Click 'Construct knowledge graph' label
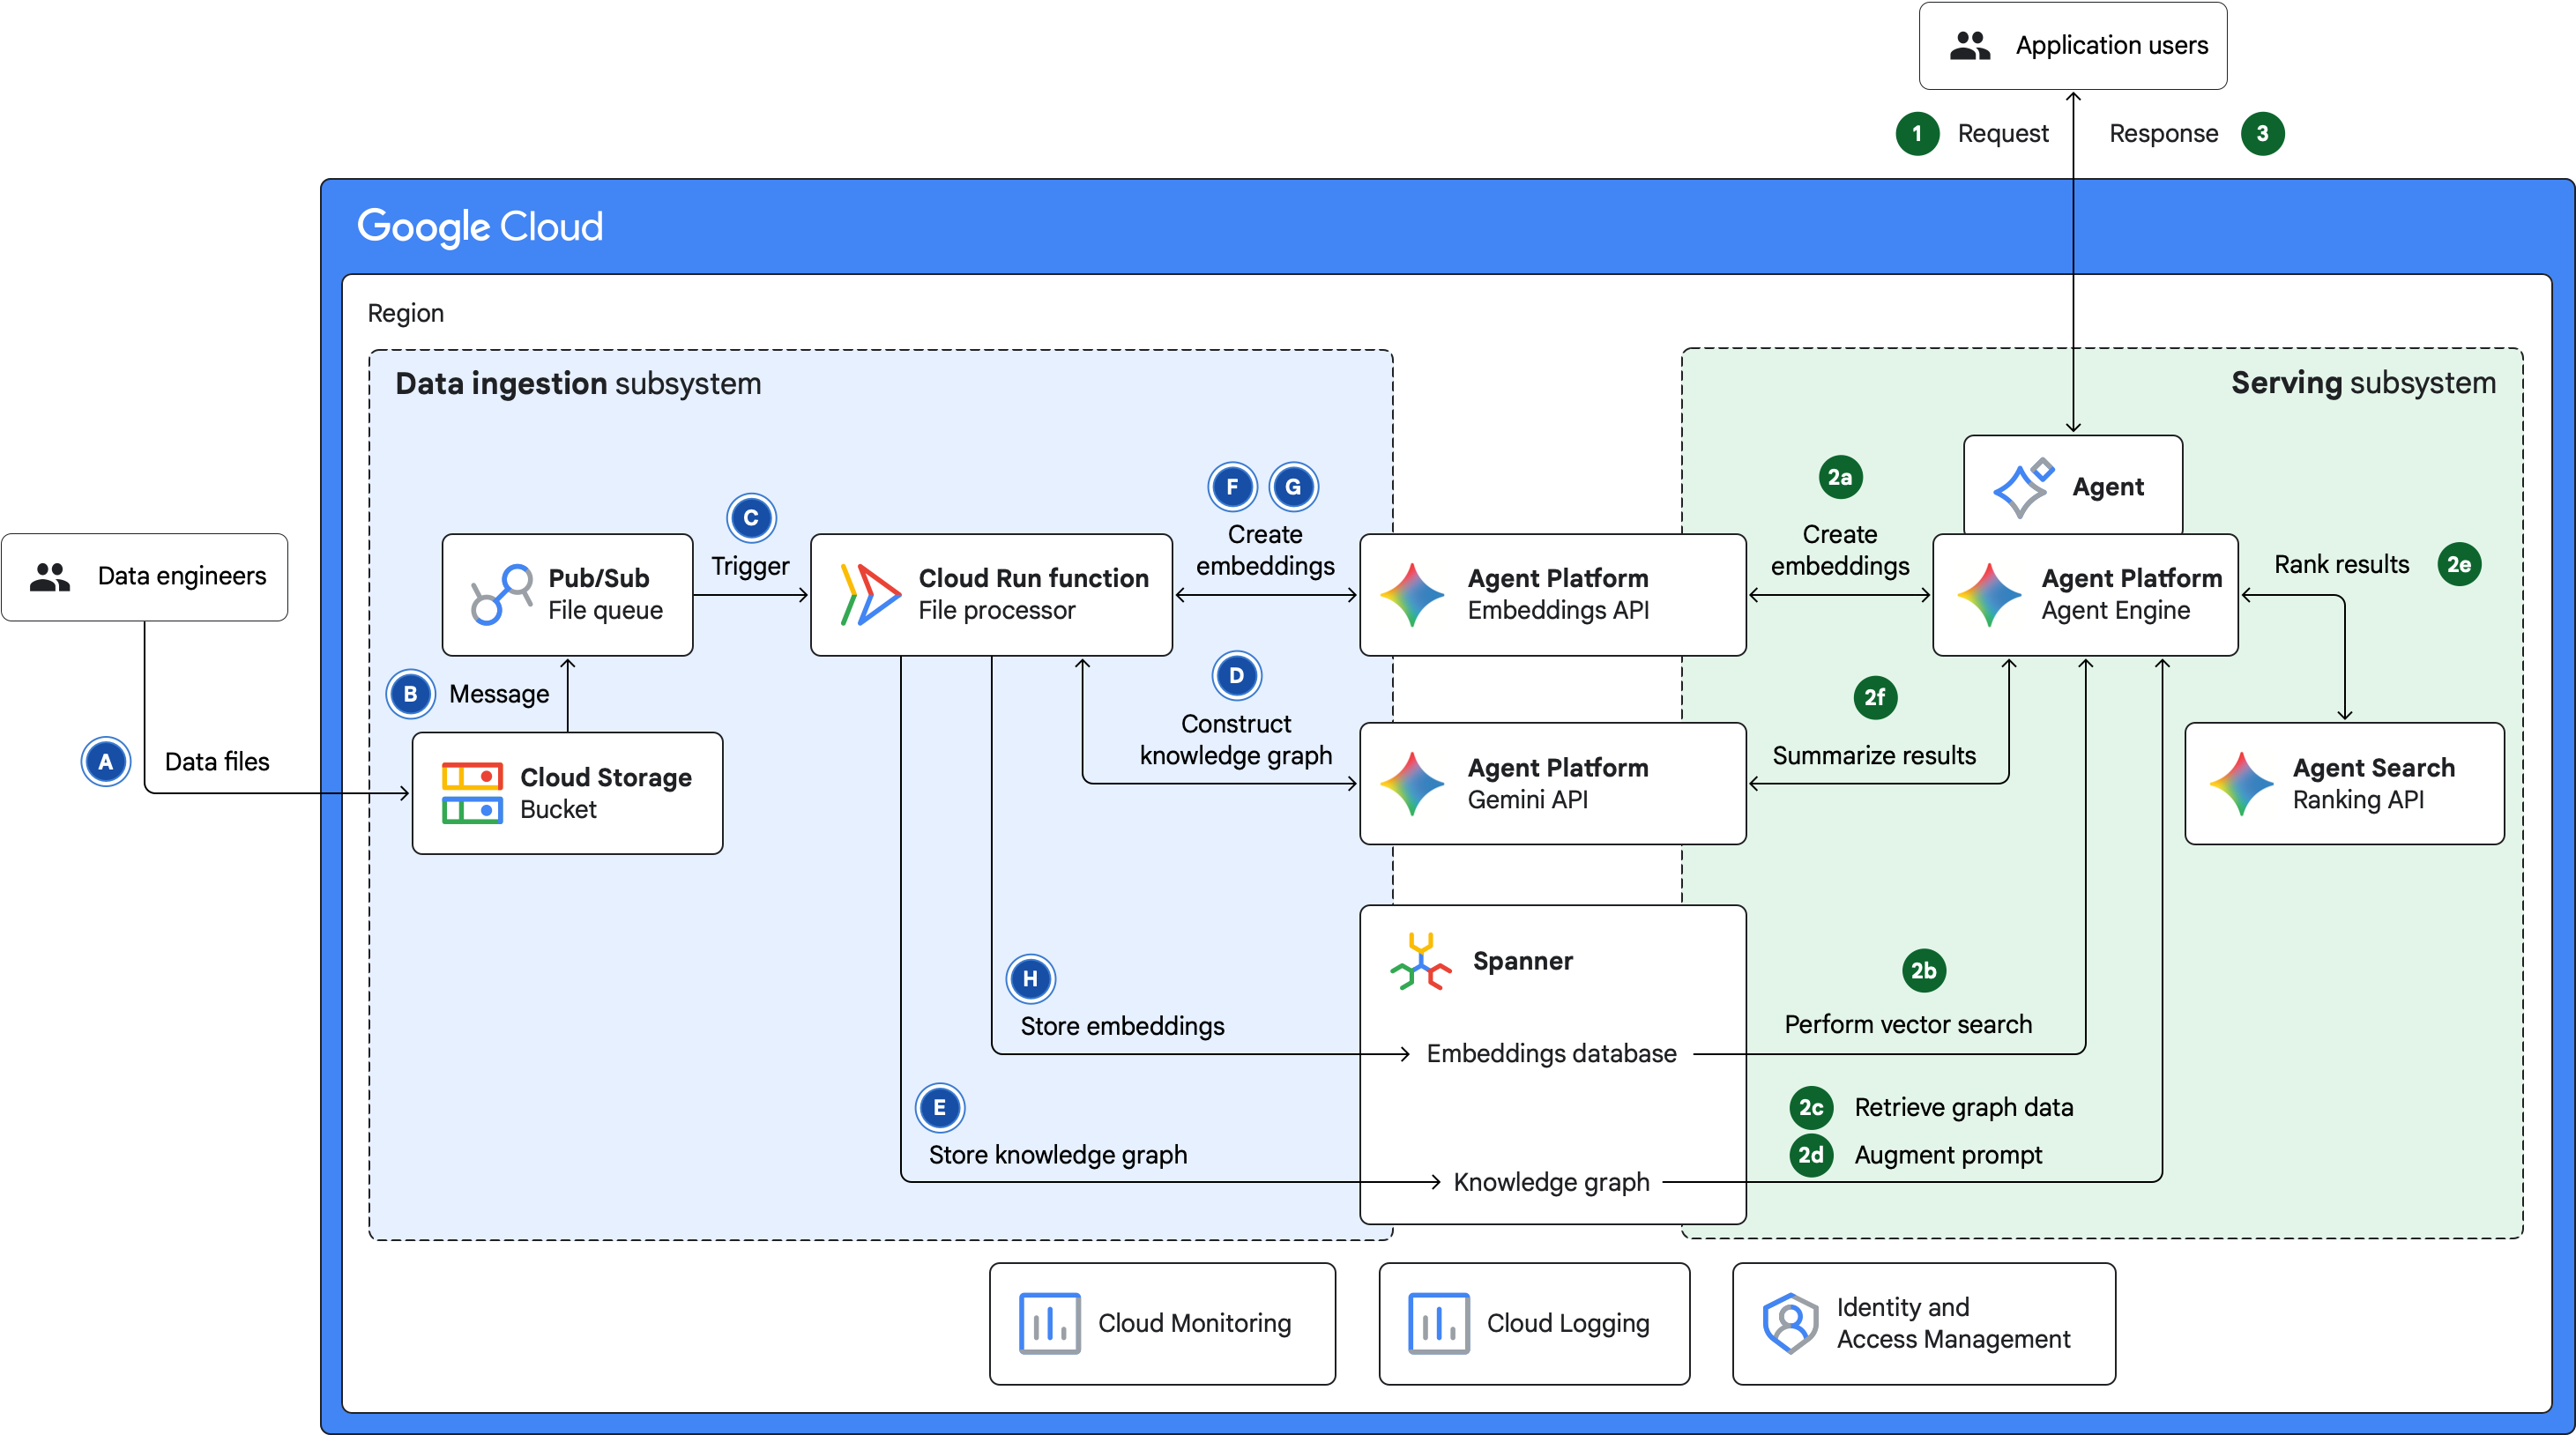Screen dimensions: 2576x1435 coord(1236,740)
